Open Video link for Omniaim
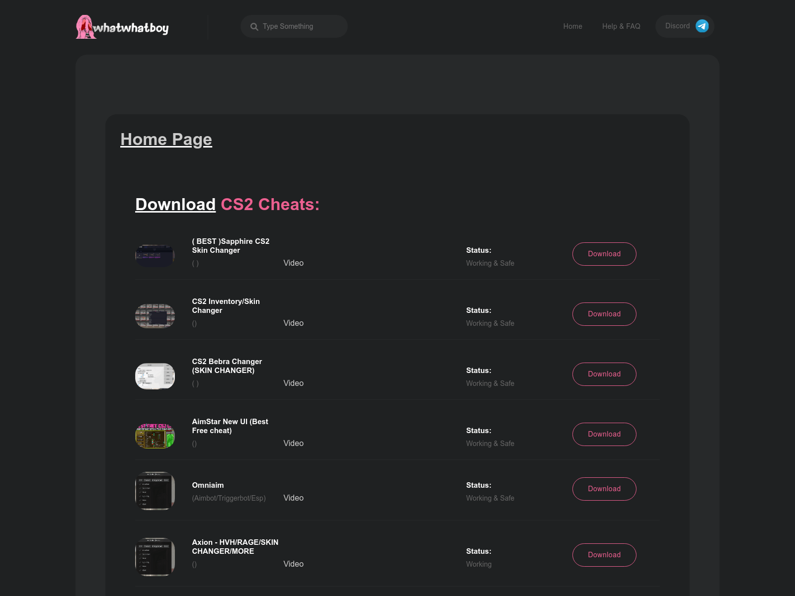795x596 pixels. pos(293,498)
